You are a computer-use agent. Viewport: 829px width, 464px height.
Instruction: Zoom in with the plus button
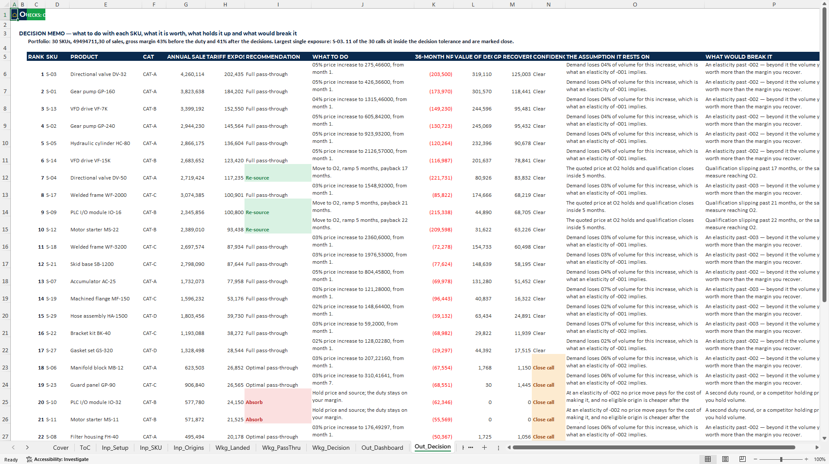(x=806, y=459)
